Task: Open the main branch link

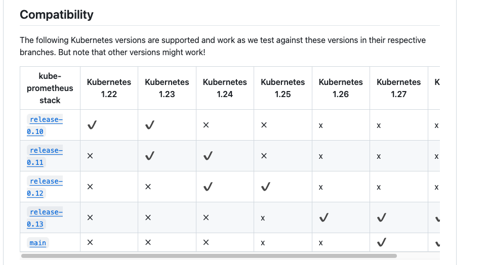Action: 37,243
